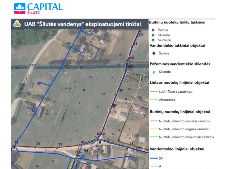
Task: Click the Capital Šilutė house logo icon
Action: (20, 8)
